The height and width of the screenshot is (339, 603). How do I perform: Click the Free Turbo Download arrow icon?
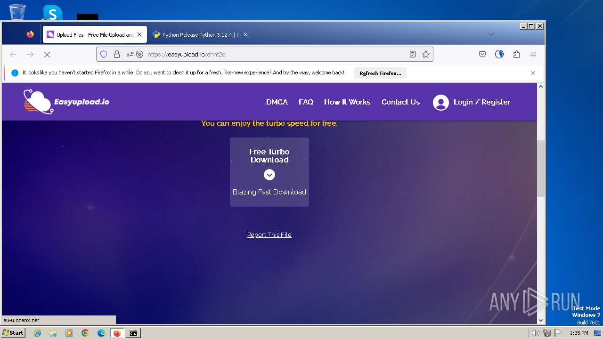[x=269, y=175]
